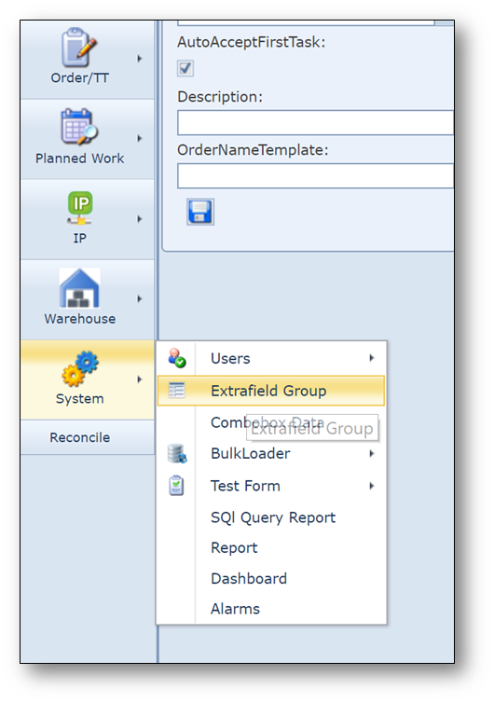Expand the BulkLoader submenu arrow
The width and height of the screenshot is (494, 703).
pyautogui.click(x=372, y=453)
